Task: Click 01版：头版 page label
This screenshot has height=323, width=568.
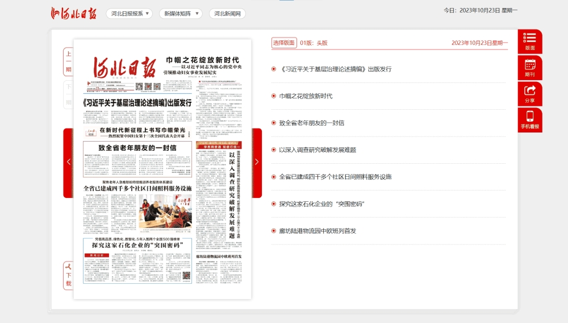Action: (314, 43)
